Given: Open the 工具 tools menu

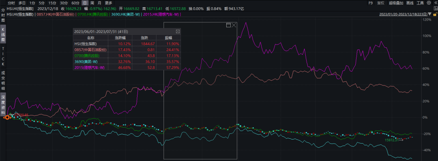Looking at the screenshot, I should tap(420, 3).
